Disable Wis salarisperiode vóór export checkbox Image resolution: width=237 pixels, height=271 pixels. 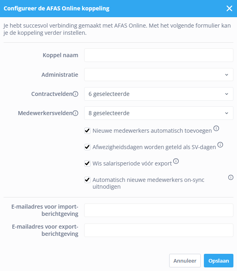pos(87,163)
